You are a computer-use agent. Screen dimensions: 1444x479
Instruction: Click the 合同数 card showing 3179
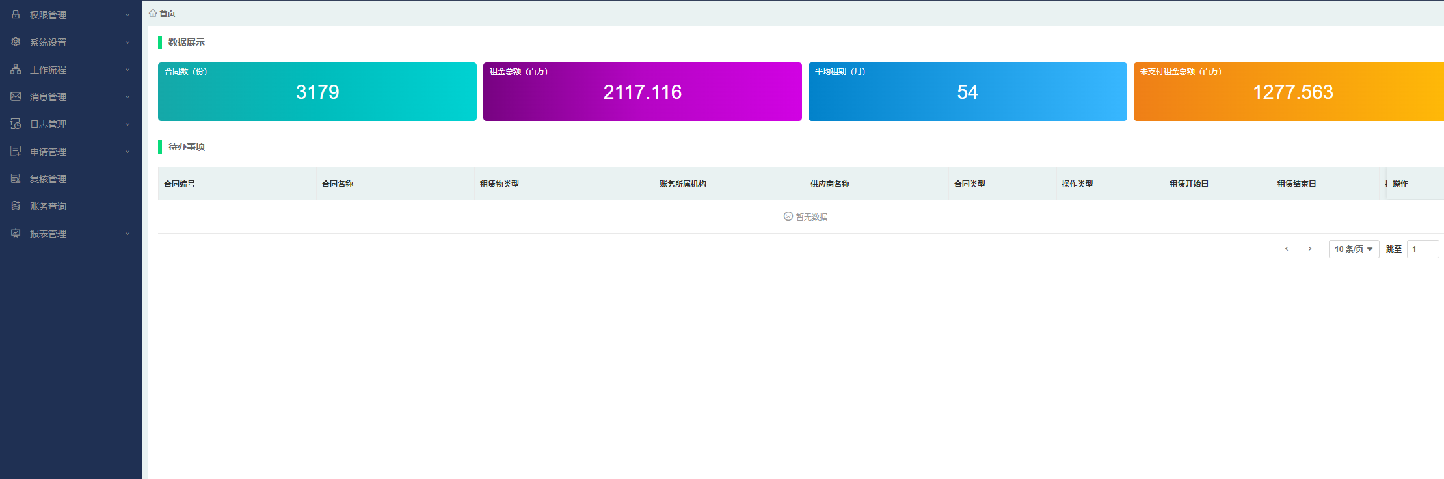(317, 92)
